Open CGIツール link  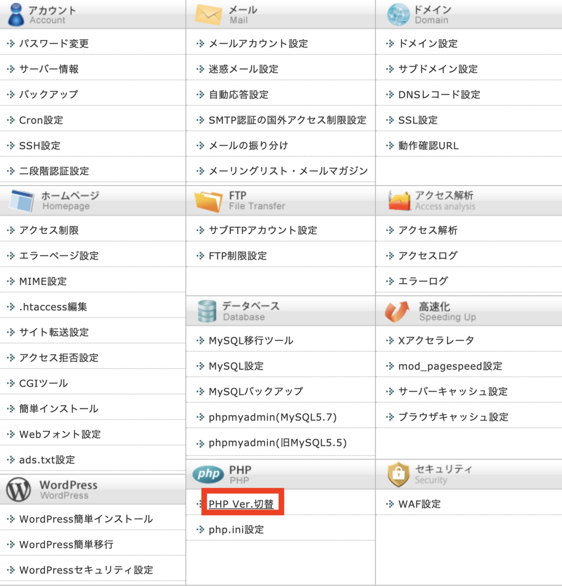tap(43, 383)
